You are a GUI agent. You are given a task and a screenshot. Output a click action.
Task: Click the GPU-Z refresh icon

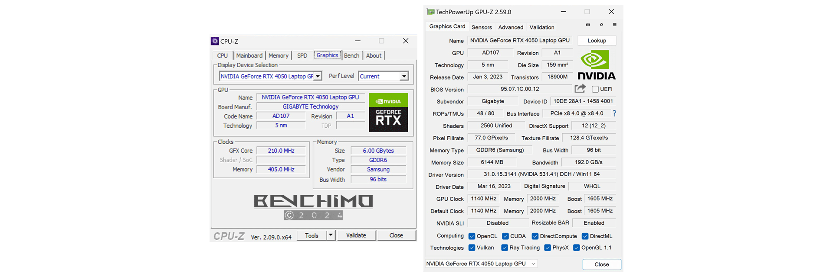[x=601, y=25]
